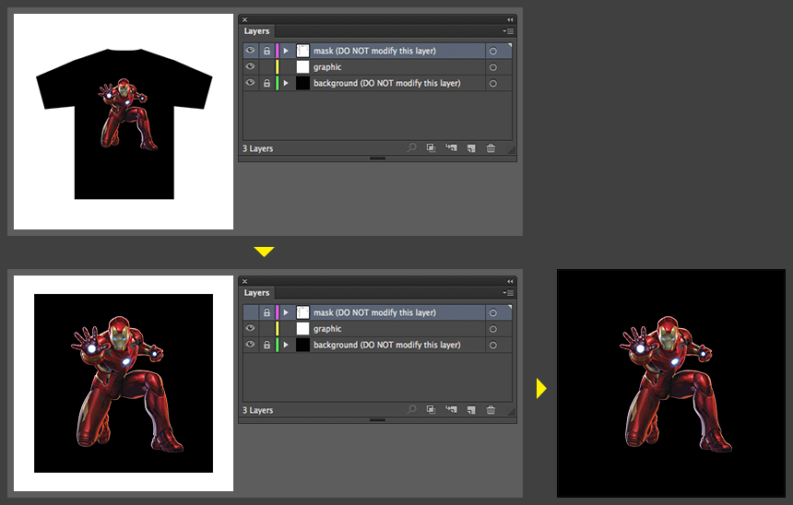
Task: Select the graphic layer in the bottom panel
Action: tap(369, 329)
